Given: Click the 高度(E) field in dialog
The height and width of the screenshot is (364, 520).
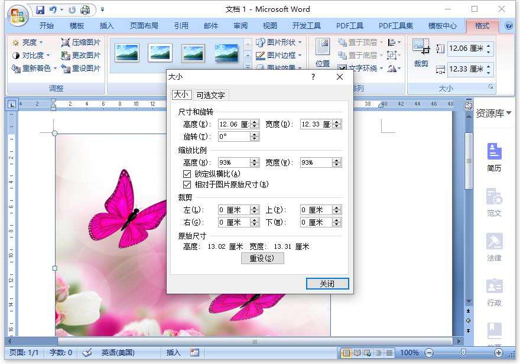Looking at the screenshot, I should [234, 124].
